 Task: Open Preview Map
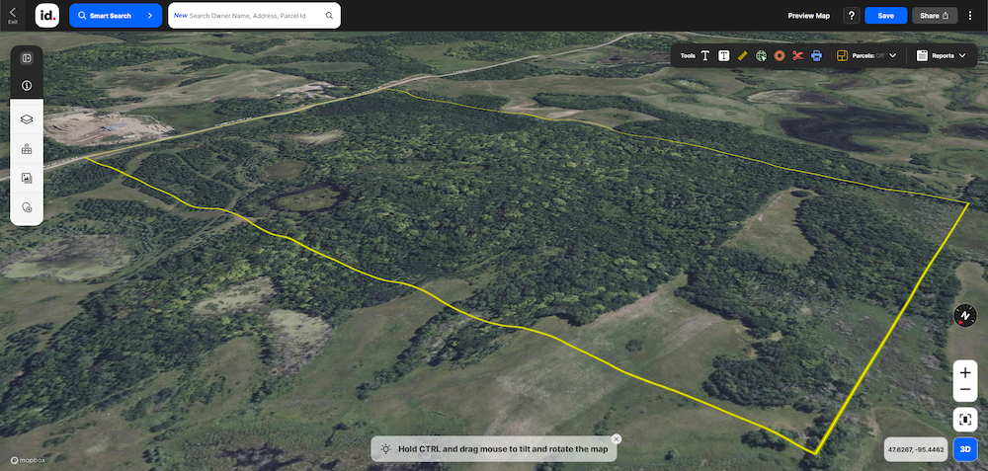pyautogui.click(x=808, y=16)
